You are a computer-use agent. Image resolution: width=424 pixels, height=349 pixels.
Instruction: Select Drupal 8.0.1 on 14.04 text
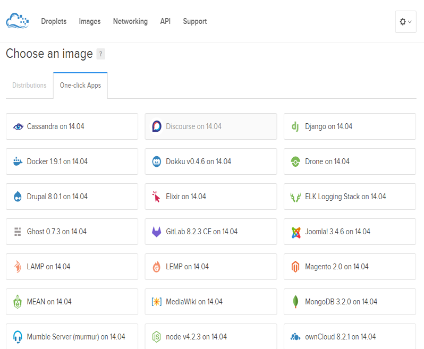(x=57, y=197)
